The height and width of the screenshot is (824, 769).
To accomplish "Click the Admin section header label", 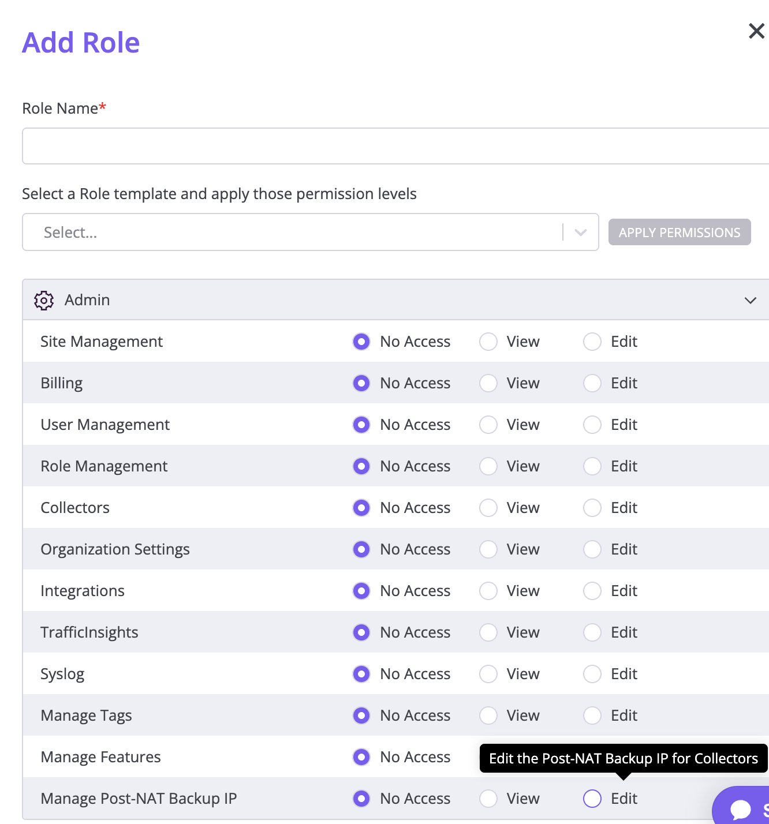I will coord(87,300).
